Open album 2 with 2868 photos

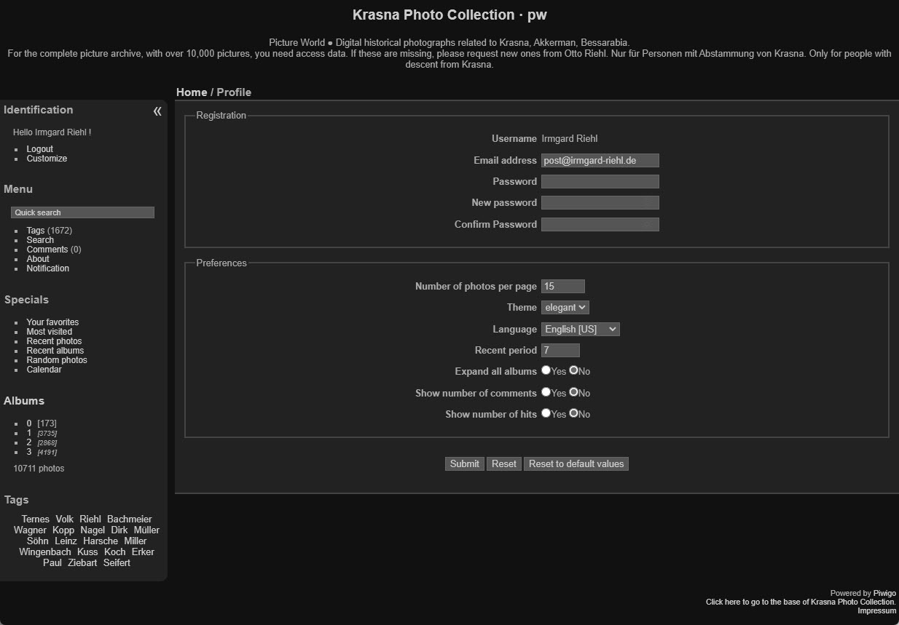pos(29,442)
